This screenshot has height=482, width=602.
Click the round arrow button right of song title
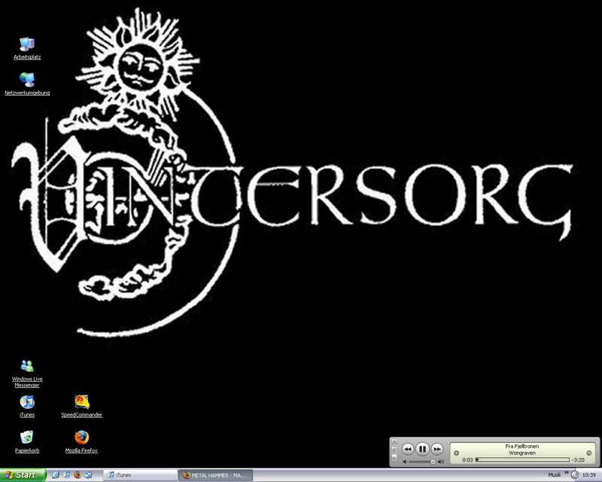(x=588, y=453)
